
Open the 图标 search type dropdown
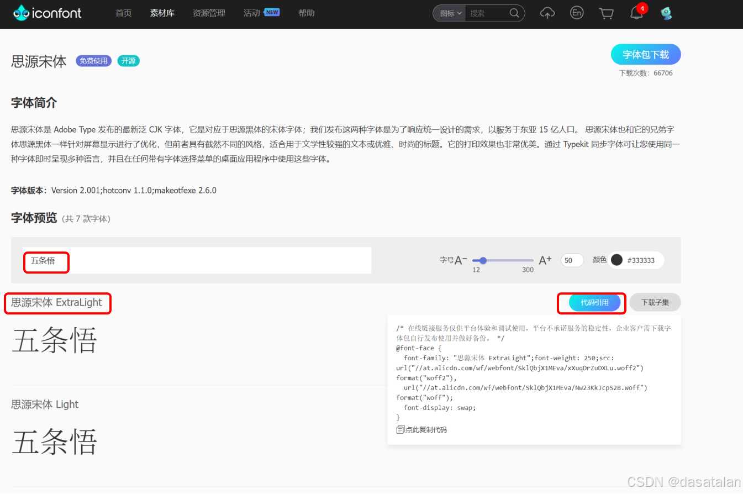pyautogui.click(x=450, y=13)
